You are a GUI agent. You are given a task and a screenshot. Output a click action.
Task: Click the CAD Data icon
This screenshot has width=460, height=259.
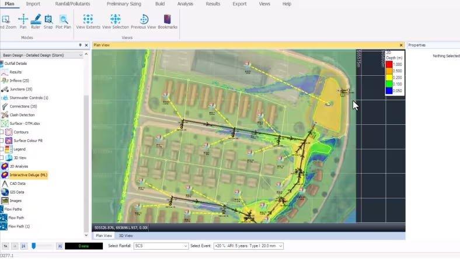click(5, 183)
